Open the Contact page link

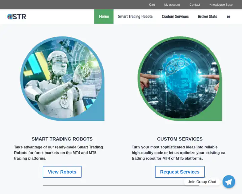(x=195, y=5)
